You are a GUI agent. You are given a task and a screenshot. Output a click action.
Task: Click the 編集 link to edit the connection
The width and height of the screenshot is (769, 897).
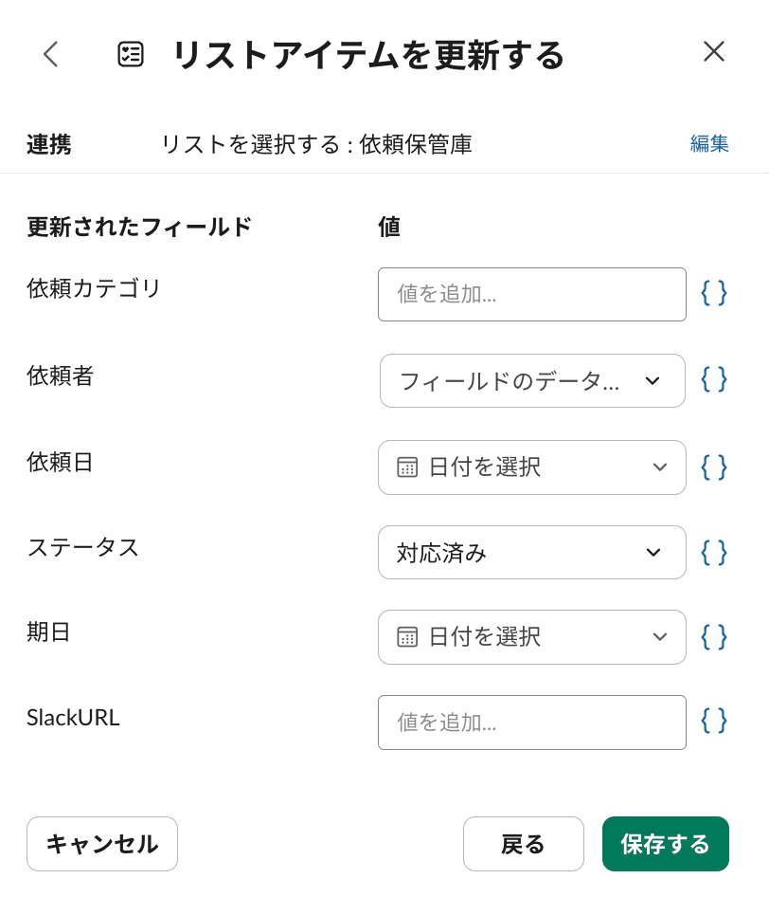(x=709, y=143)
